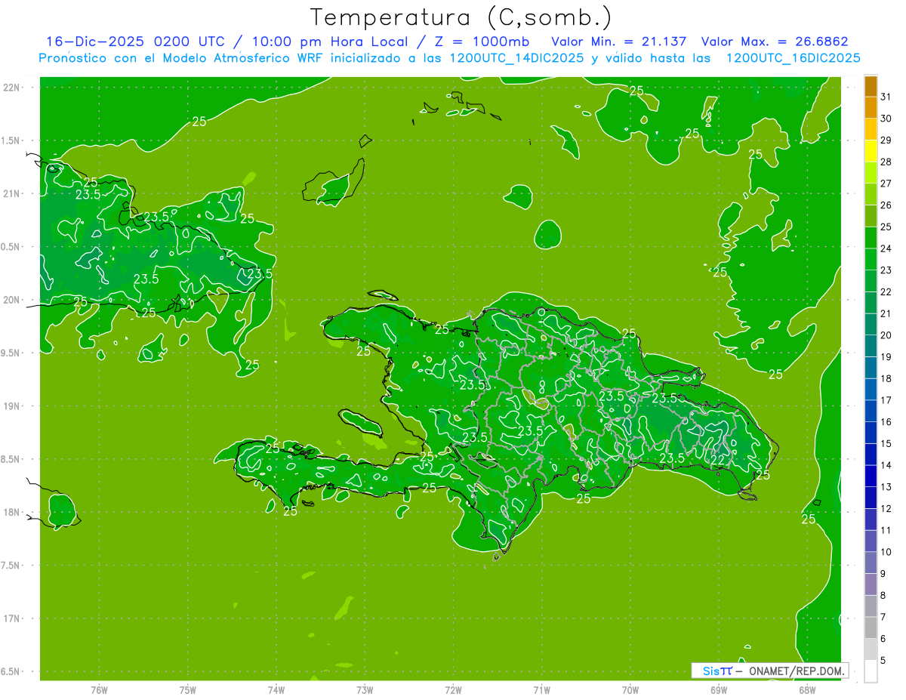906x700 pixels.
Task: Click the 68W longitude axis label
Action: [x=807, y=689]
